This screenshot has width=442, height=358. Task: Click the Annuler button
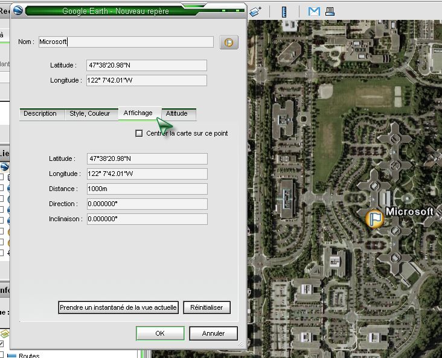point(213,333)
